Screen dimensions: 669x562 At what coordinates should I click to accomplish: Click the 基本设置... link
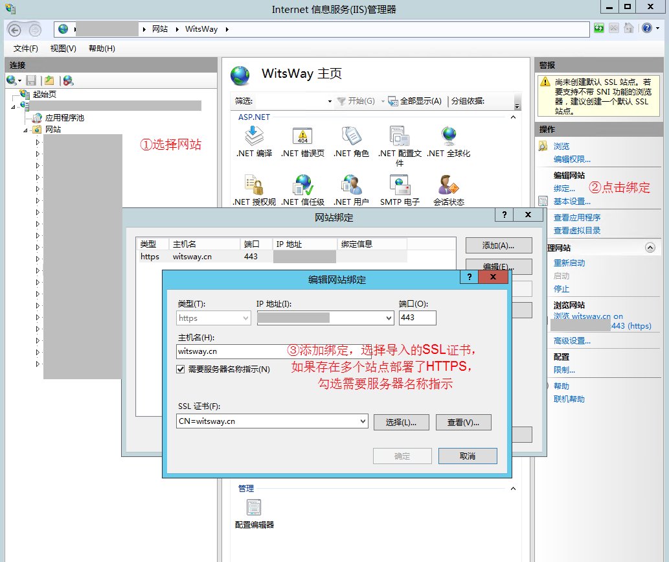[572, 202]
